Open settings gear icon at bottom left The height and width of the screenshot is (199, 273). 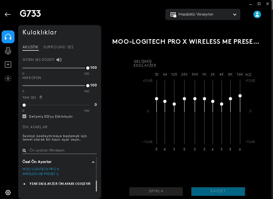[8, 192]
